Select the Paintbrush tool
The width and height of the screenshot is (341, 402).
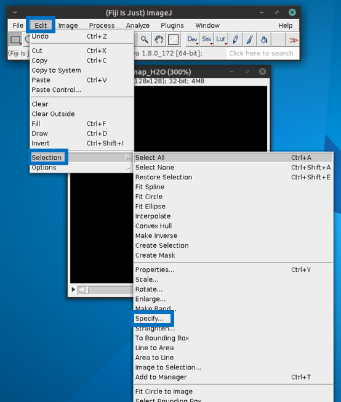coord(250,39)
